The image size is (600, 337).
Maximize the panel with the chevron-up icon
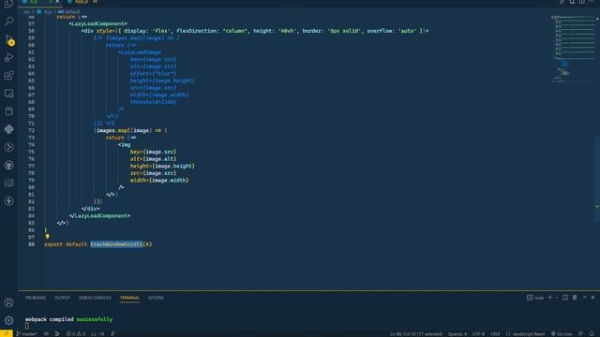click(x=584, y=298)
